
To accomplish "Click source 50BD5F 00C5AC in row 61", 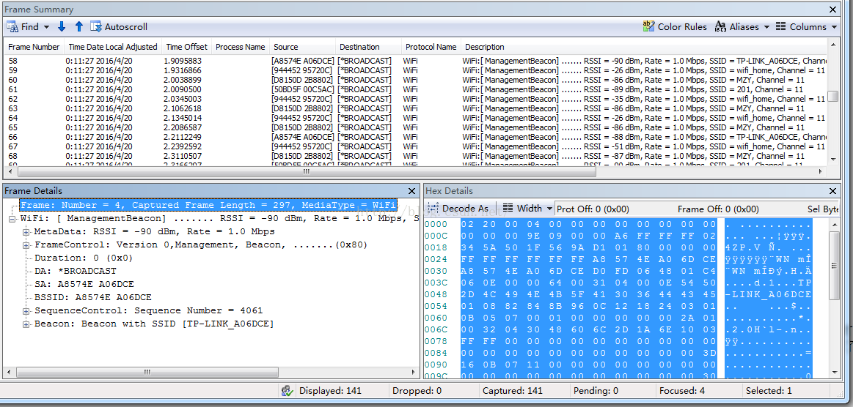I will [302, 89].
